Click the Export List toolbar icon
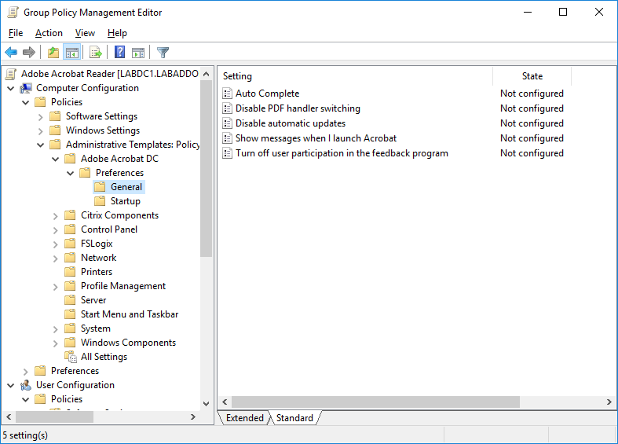 coord(96,53)
